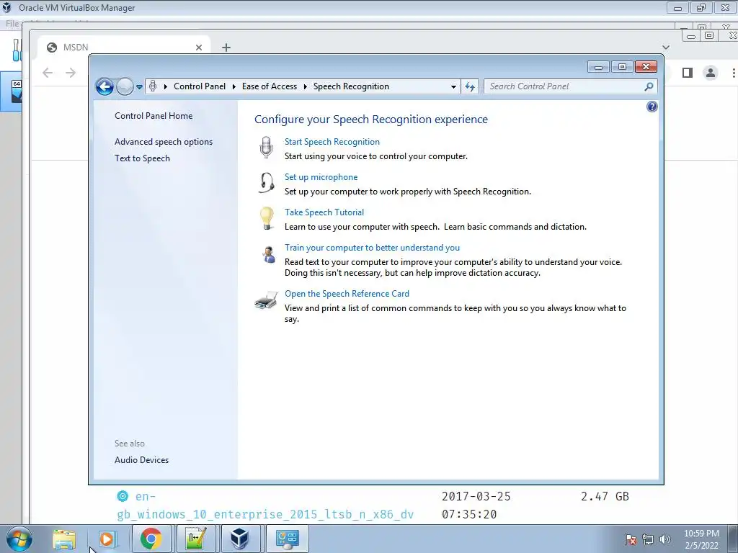Image resolution: width=738 pixels, height=553 pixels.
Task: Select the Ease of Access breadcrumb
Action: (x=270, y=86)
